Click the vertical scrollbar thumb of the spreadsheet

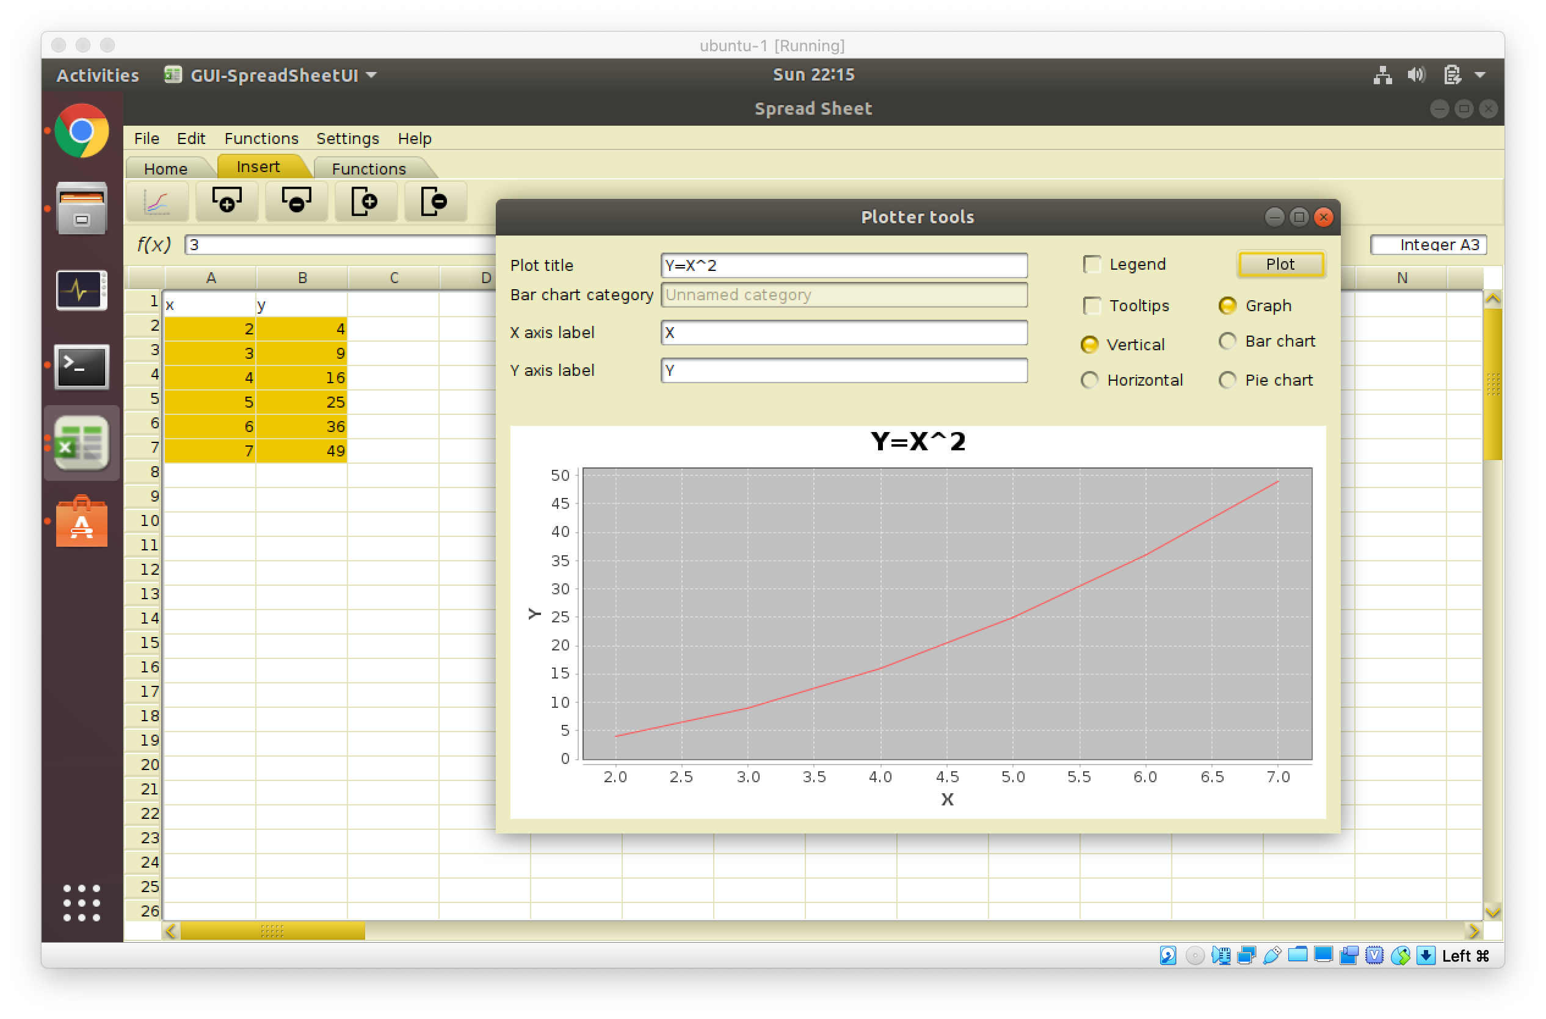click(x=1493, y=384)
